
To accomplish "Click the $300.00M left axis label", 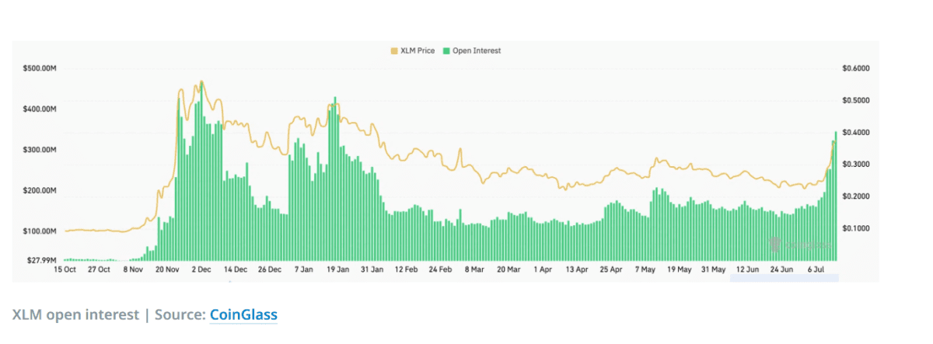I will coord(39,149).
